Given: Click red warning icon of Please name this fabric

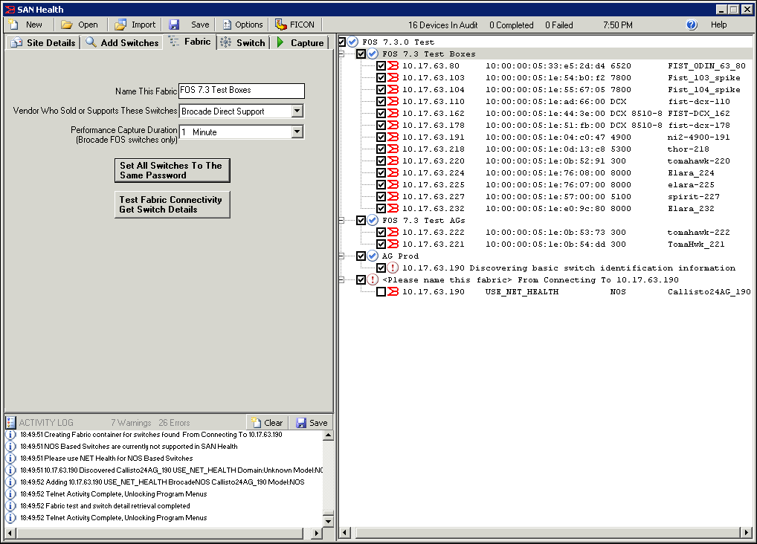Looking at the screenshot, I should 373,279.
